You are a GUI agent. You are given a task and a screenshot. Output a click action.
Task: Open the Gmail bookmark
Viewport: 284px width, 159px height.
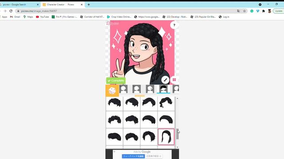(15, 17)
